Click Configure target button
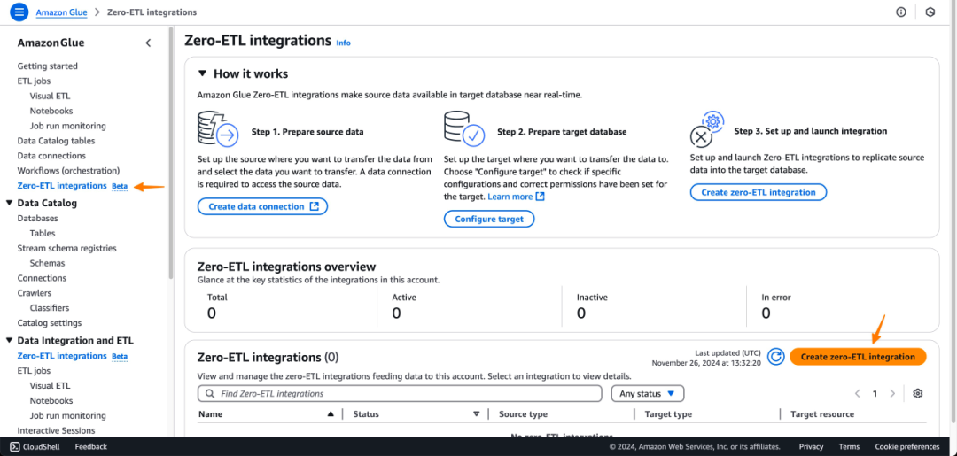The height and width of the screenshot is (456, 957). pos(489,219)
